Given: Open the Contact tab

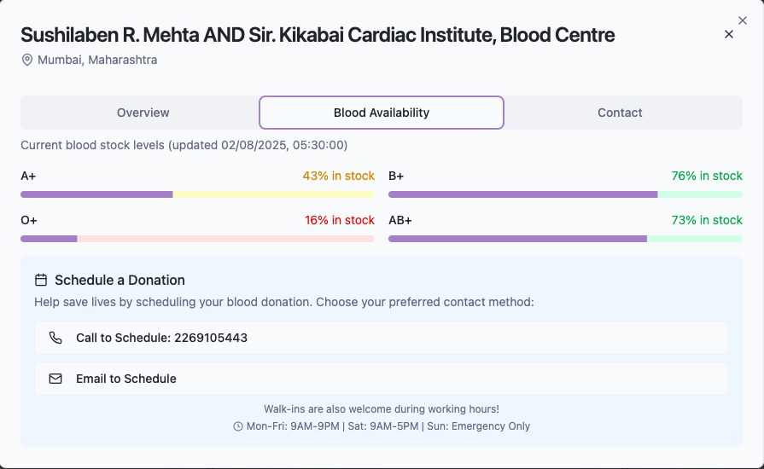Looking at the screenshot, I should coord(620,113).
